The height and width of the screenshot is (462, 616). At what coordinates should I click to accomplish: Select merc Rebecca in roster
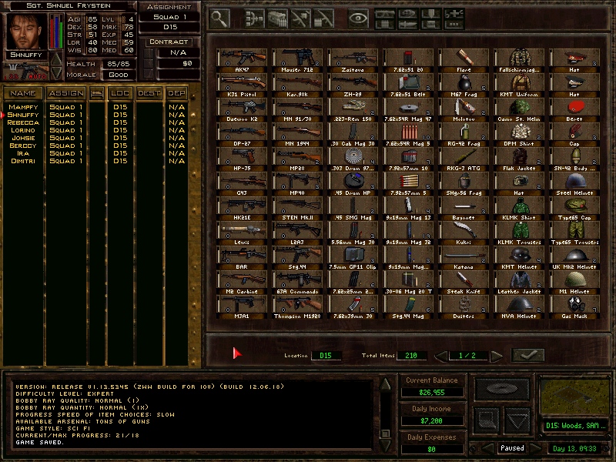23,122
